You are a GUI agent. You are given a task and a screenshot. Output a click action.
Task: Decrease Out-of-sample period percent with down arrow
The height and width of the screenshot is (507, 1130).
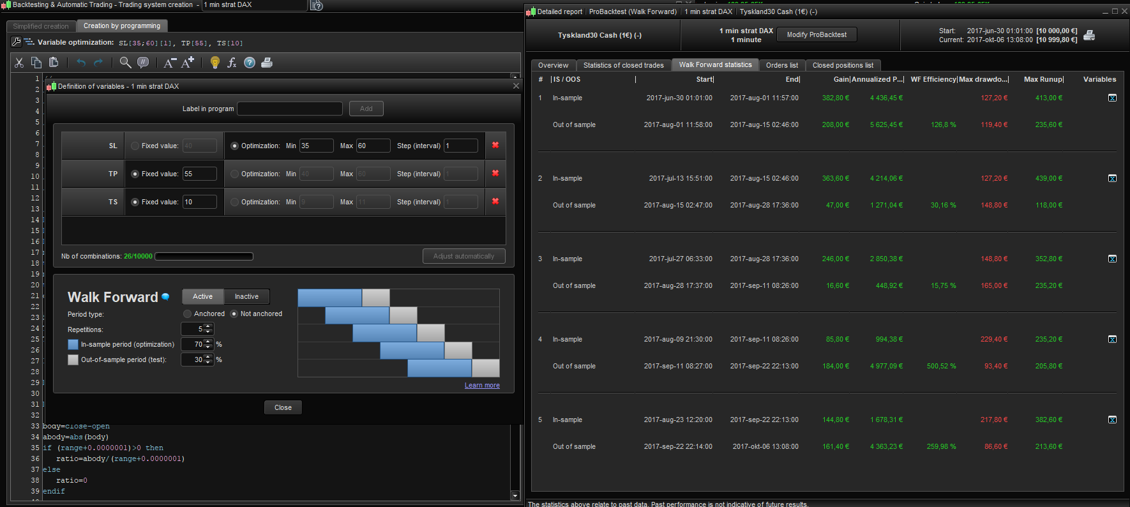click(208, 362)
